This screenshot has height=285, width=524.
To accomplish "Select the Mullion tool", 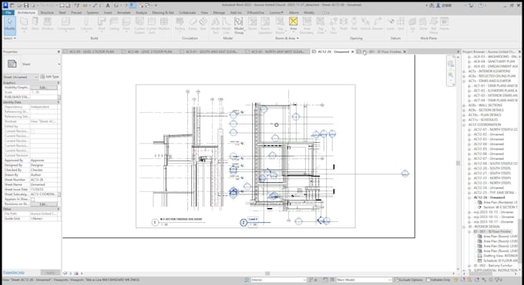I will click(163, 25).
